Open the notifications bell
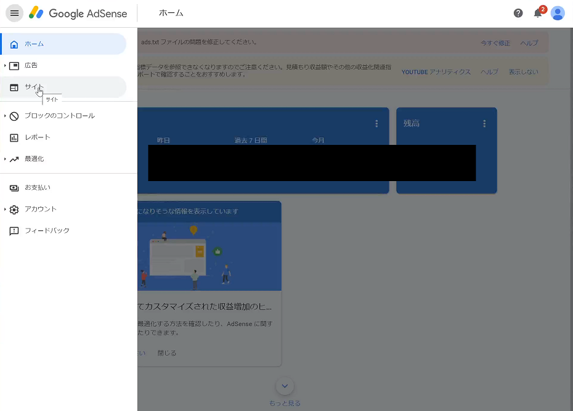This screenshot has height=411, width=573. click(x=537, y=14)
